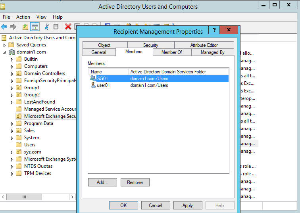
Task: Switch to the Object tab
Action: [105, 45]
